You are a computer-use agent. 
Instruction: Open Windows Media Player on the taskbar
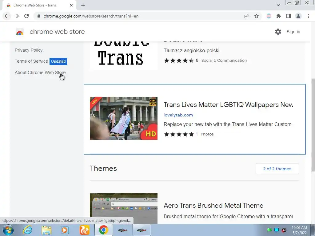(65, 230)
